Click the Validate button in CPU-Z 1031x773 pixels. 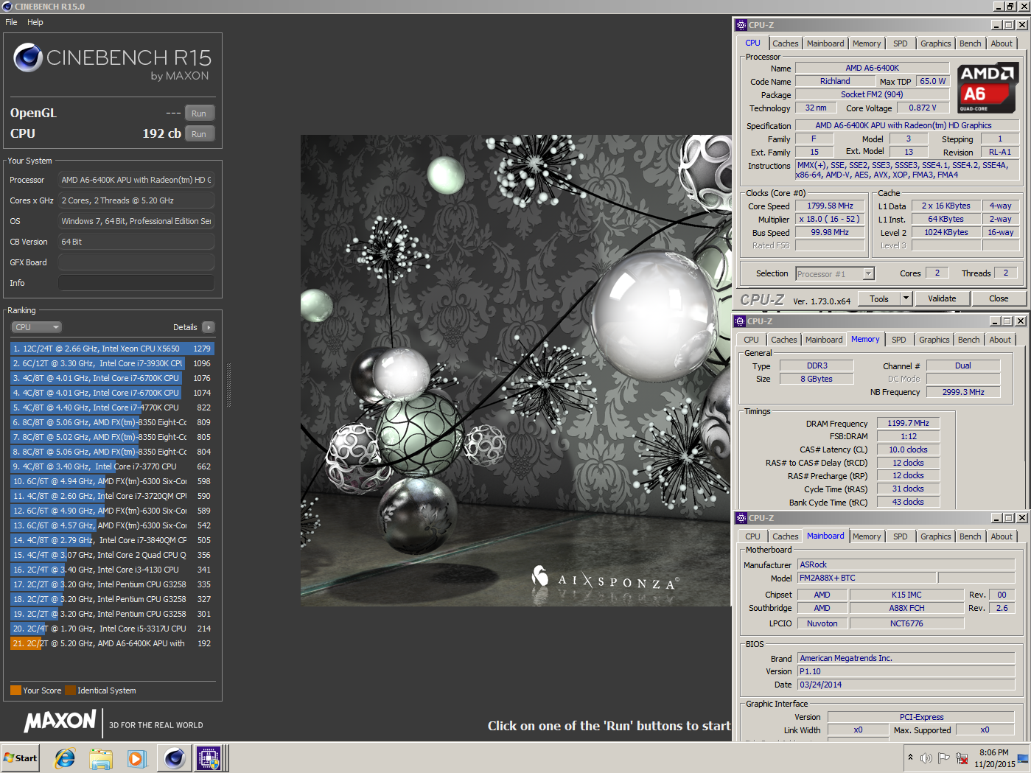point(942,298)
